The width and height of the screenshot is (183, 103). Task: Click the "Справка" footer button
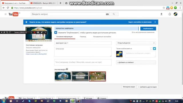[x=102, y=98]
